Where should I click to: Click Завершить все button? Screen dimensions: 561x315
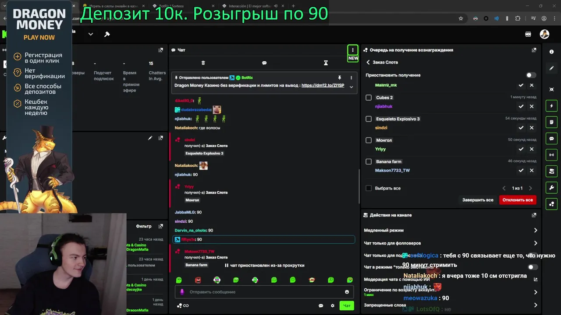click(478, 200)
